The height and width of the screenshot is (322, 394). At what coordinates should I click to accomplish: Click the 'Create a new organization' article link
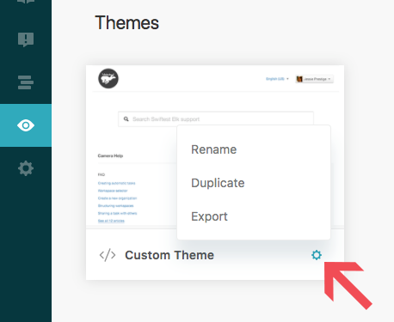coord(117,198)
